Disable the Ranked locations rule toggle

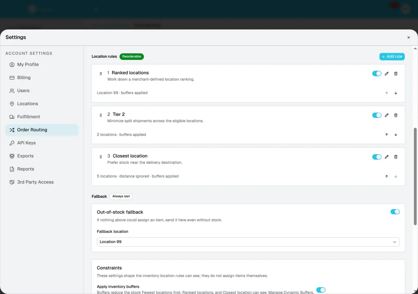click(x=377, y=73)
